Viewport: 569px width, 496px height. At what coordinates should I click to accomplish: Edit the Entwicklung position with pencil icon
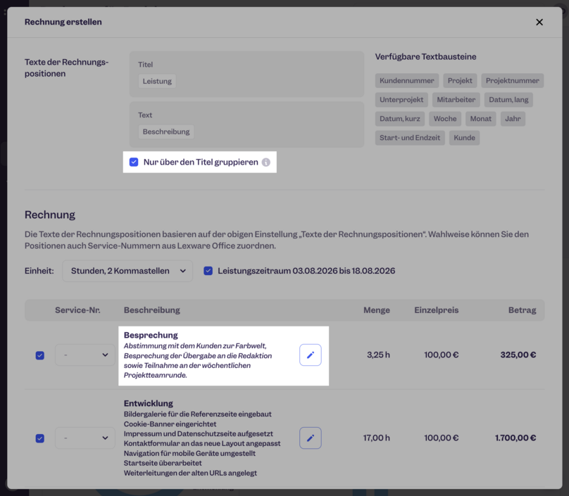311,438
